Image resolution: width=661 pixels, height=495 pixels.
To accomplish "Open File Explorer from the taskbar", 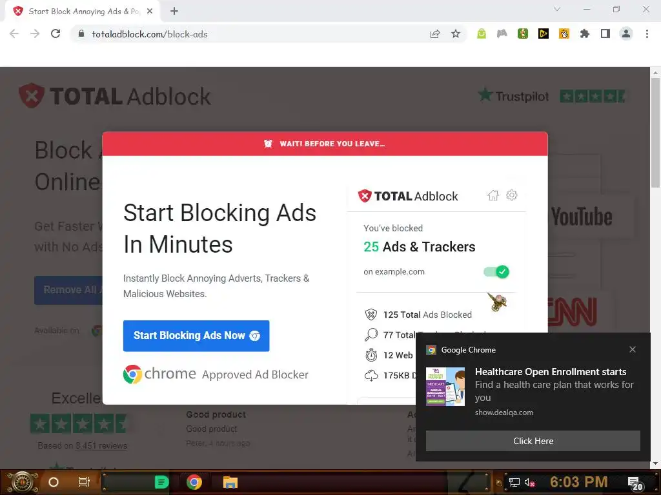I will pyautogui.click(x=230, y=482).
